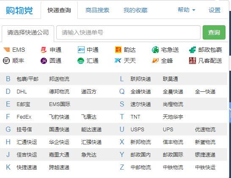The image size is (231, 178).
Task: Select 天地华宇 courier
Action: (173, 117)
